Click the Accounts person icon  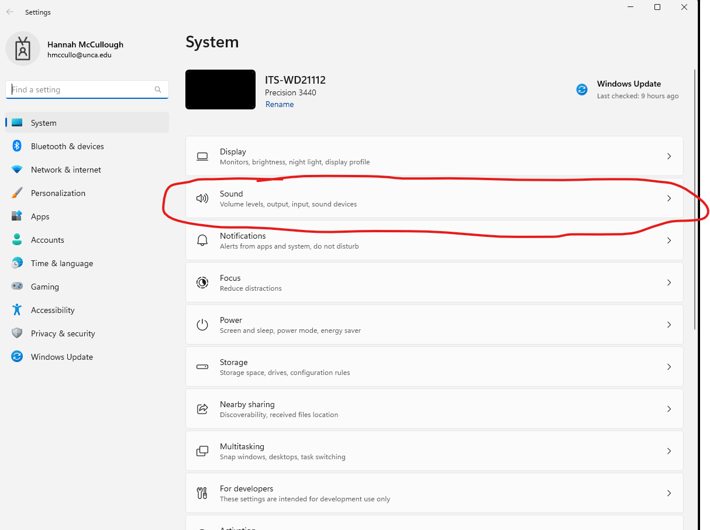coord(17,240)
